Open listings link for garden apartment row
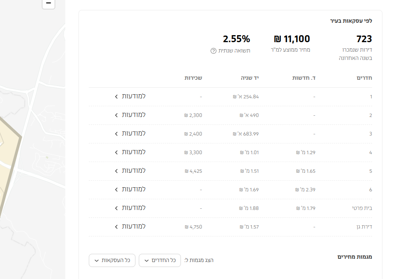 [130, 227]
